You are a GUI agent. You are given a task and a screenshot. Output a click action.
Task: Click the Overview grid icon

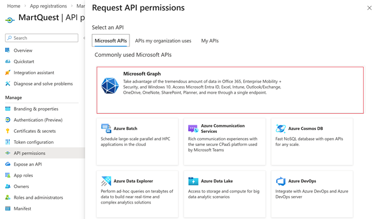(7, 50)
